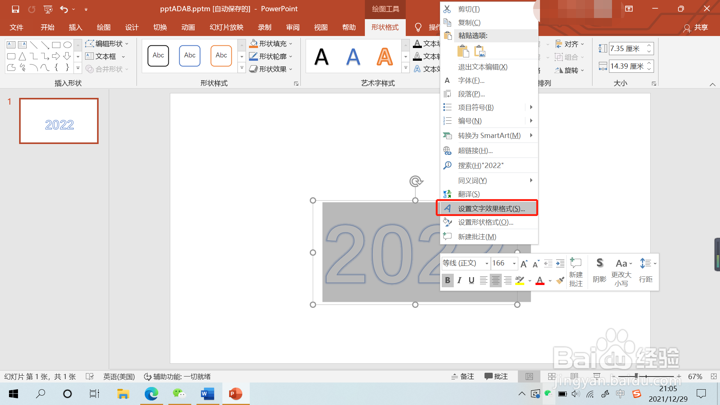The height and width of the screenshot is (405, 720).
Task: Toggle Underline in the mini toolbar
Action: pyautogui.click(x=471, y=280)
